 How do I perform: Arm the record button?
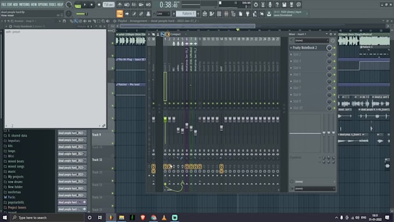click(99, 5)
